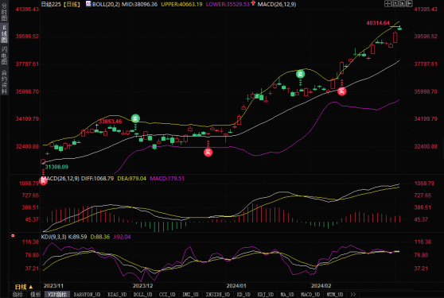
Task: Choose the CCI_UD indicator tab
Action: (x=167, y=295)
